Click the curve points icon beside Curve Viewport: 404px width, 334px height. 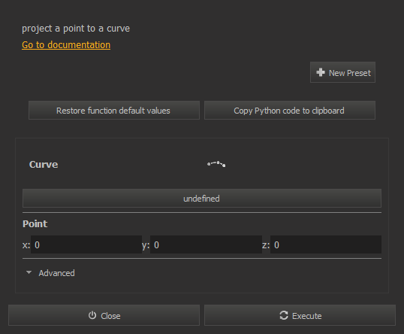[216, 164]
